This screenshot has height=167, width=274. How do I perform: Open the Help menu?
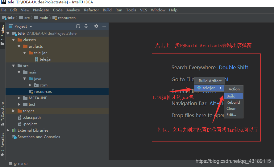click(x=173, y=10)
